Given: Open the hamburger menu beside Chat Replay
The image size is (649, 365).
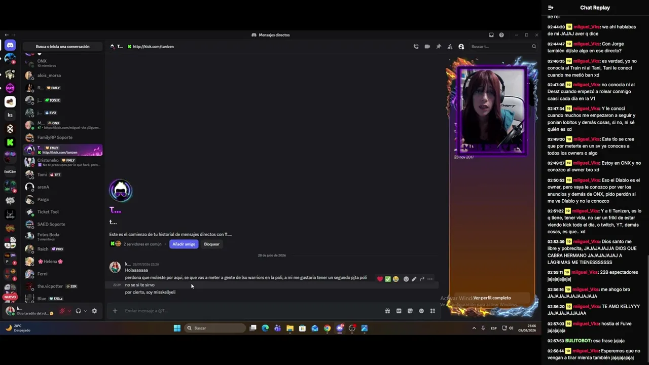Looking at the screenshot, I should pyautogui.click(x=551, y=8).
